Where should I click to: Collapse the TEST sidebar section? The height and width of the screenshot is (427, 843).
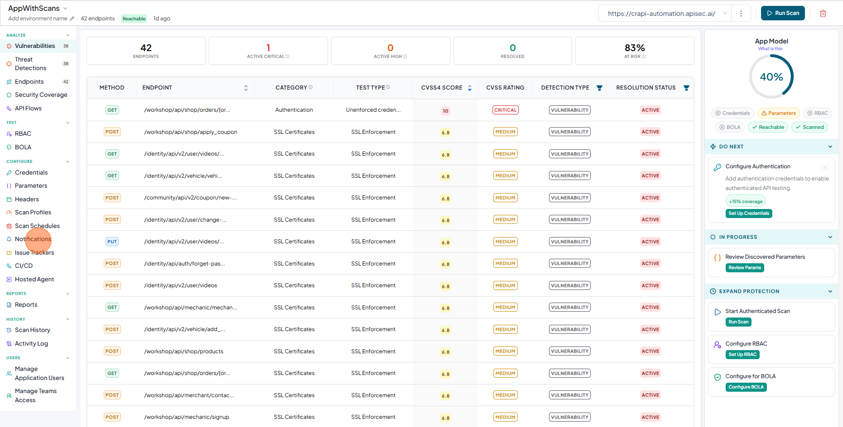click(67, 123)
